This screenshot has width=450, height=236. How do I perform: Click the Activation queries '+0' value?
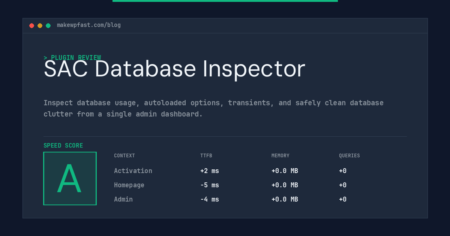[x=343, y=171]
